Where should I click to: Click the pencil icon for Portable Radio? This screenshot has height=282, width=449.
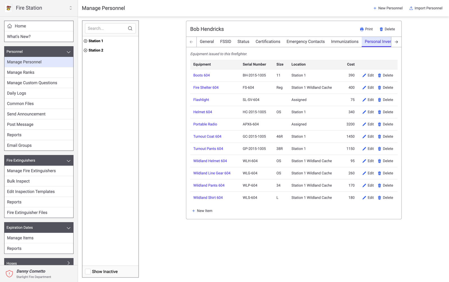click(x=364, y=124)
